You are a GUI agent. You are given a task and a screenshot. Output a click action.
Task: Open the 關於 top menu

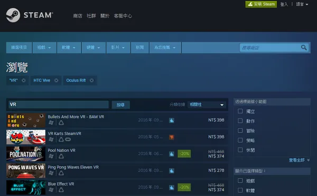coord(105,16)
